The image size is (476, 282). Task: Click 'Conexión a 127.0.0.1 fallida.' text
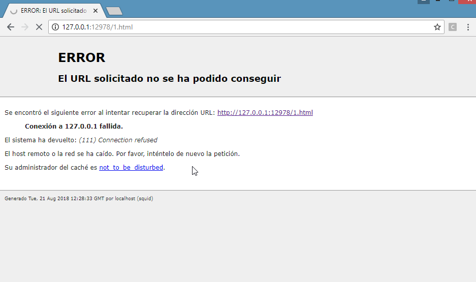pyautogui.click(x=74, y=127)
